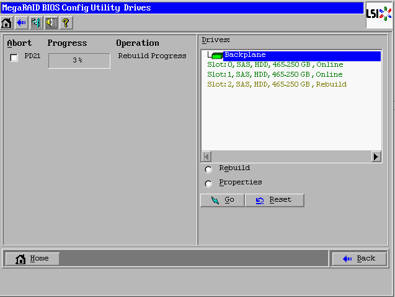Click the Reset button

coord(274,200)
